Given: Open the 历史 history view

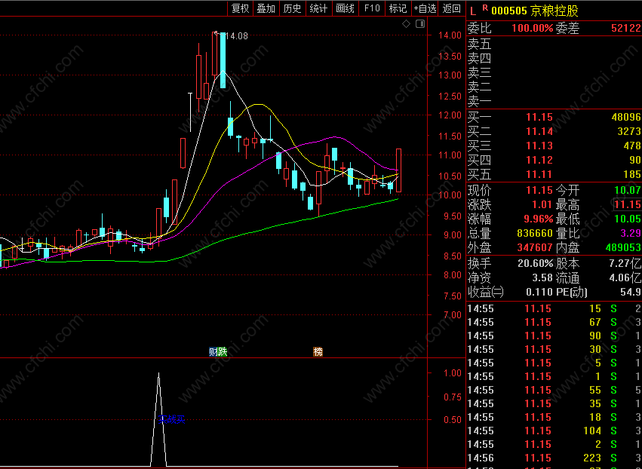Looking at the screenshot, I should pos(293,8).
